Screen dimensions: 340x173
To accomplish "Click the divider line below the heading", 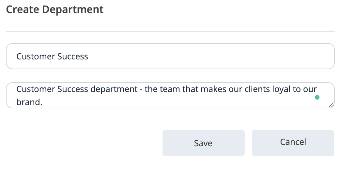I will pyautogui.click(x=170, y=32).
